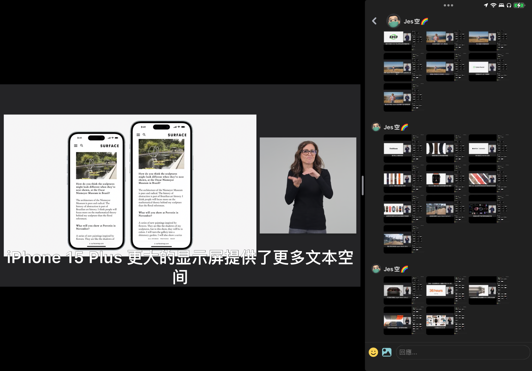
Task: Open the photo attachment picker icon
Action: pyautogui.click(x=387, y=352)
